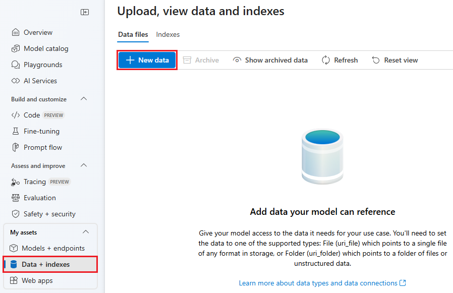
Task: Open Safety + security
Action: click(x=45, y=214)
